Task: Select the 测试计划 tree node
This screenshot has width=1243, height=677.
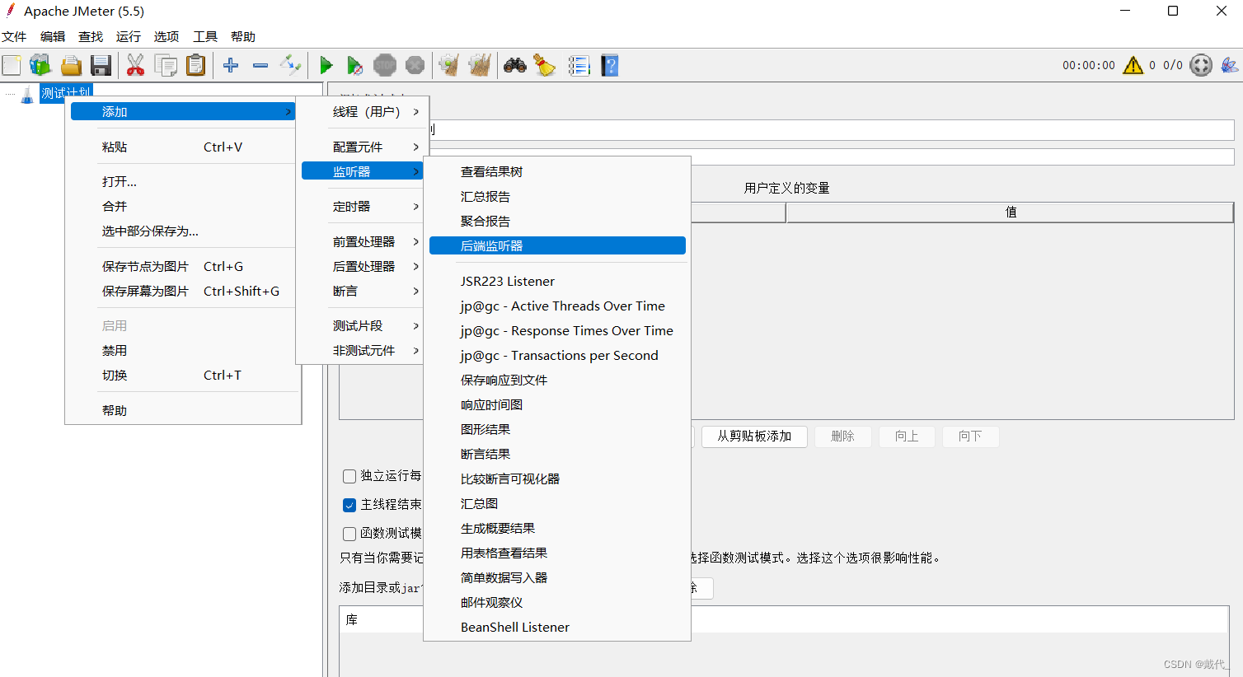Action: pyautogui.click(x=67, y=93)
